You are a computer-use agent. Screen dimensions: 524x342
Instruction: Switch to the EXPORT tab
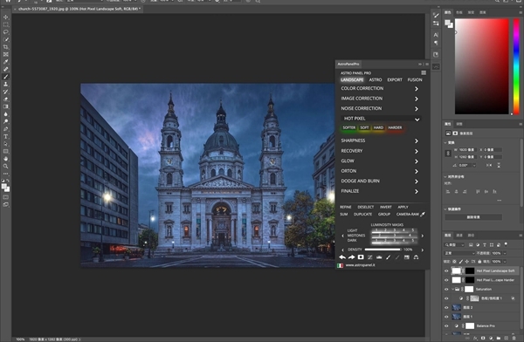pyautogui.click(x=395, y=79)
